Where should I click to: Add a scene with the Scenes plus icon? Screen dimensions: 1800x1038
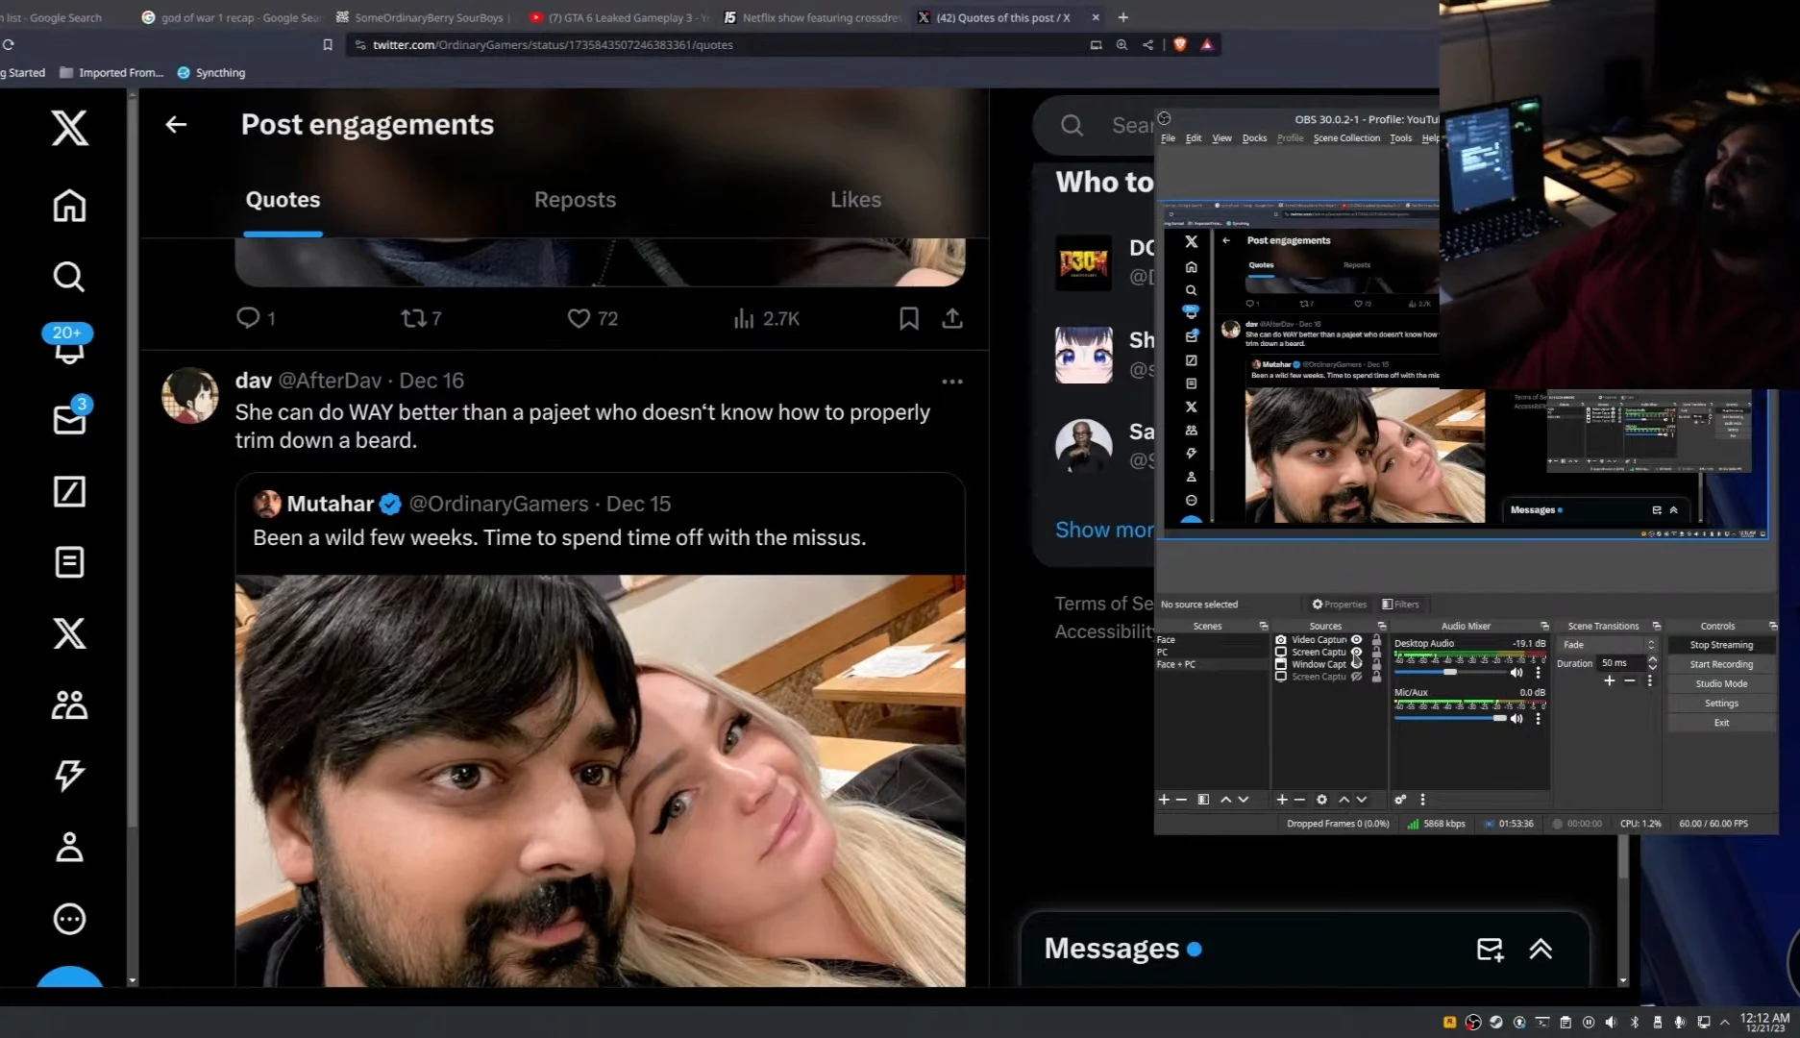(x=1164, y=800)
